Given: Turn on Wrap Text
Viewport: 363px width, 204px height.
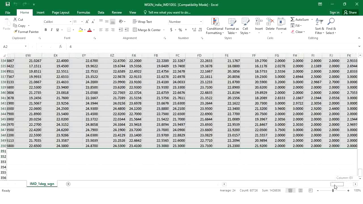Looking at the screenshot, I should click(142, 22).
